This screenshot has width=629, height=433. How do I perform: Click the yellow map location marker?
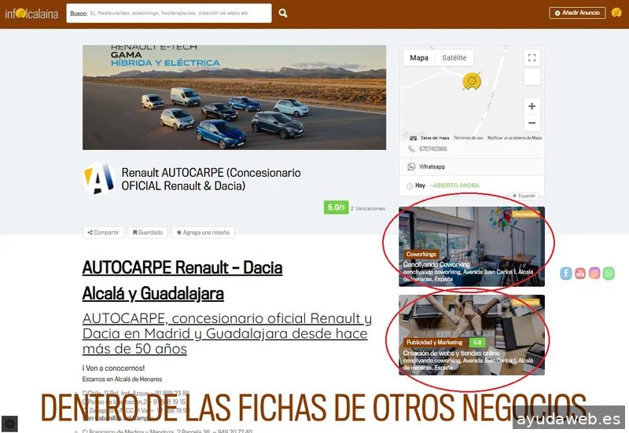(471, 81)
